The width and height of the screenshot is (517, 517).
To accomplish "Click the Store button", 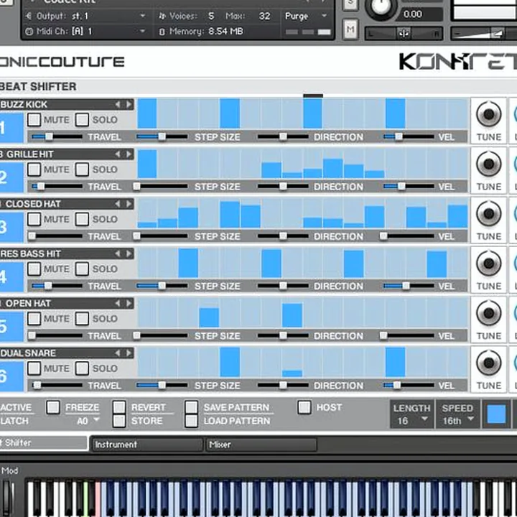I will [119, 421].
